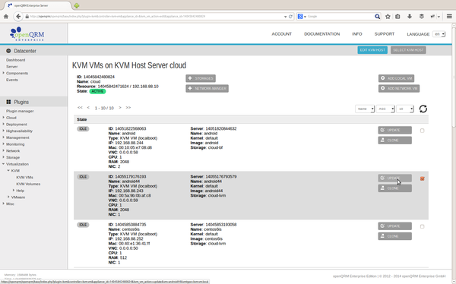
Task: Open the language dropdown showing en
Action: click(x=439, y=34)
